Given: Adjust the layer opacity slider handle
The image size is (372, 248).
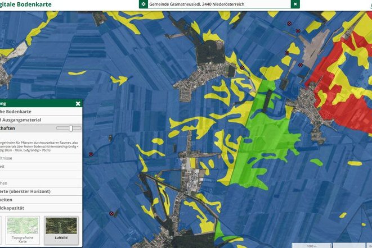Looking at the screenshot, I should [x=71, y=128].
